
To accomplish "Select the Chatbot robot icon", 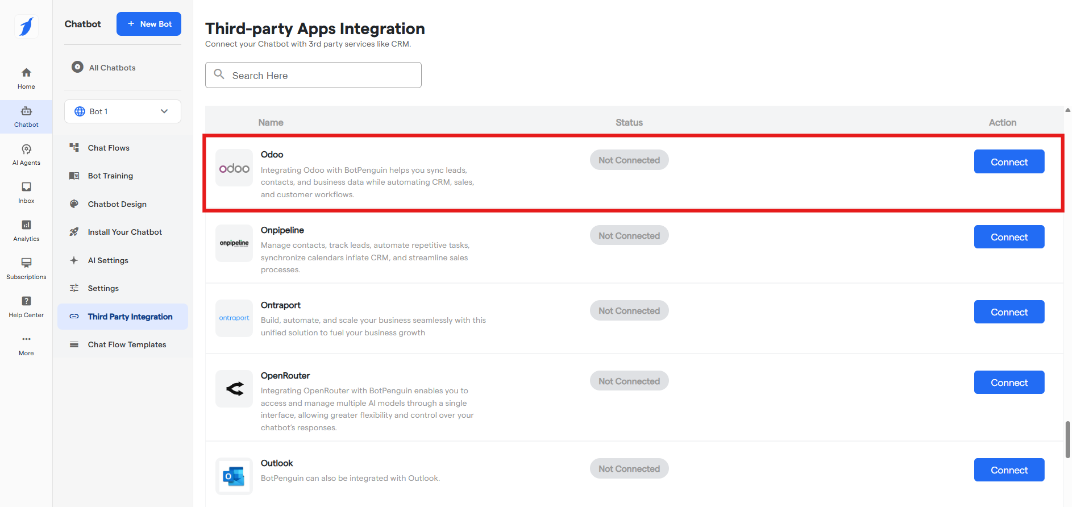I will [x=26, y=111].
